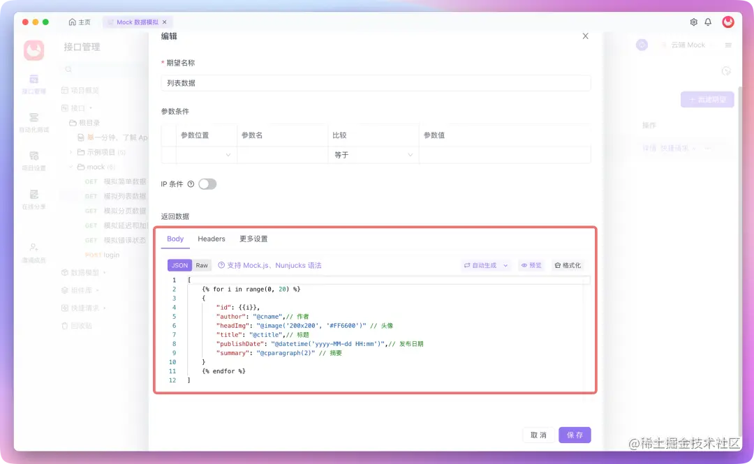Select the Mock 数据模拟 tab

tap(137, 22)
